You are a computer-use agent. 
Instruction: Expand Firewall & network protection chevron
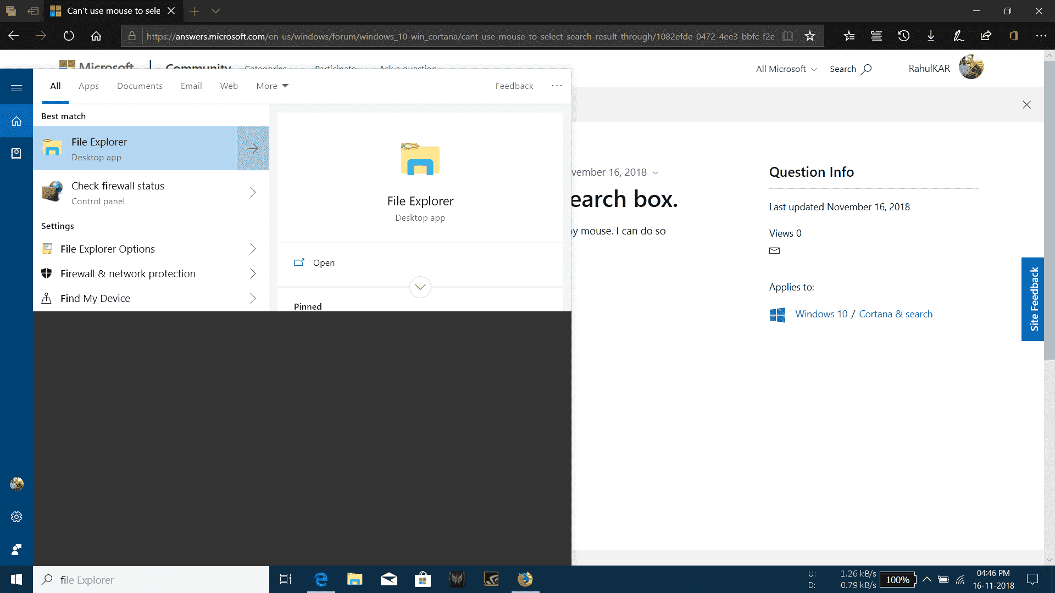click(x=253, y=273)
